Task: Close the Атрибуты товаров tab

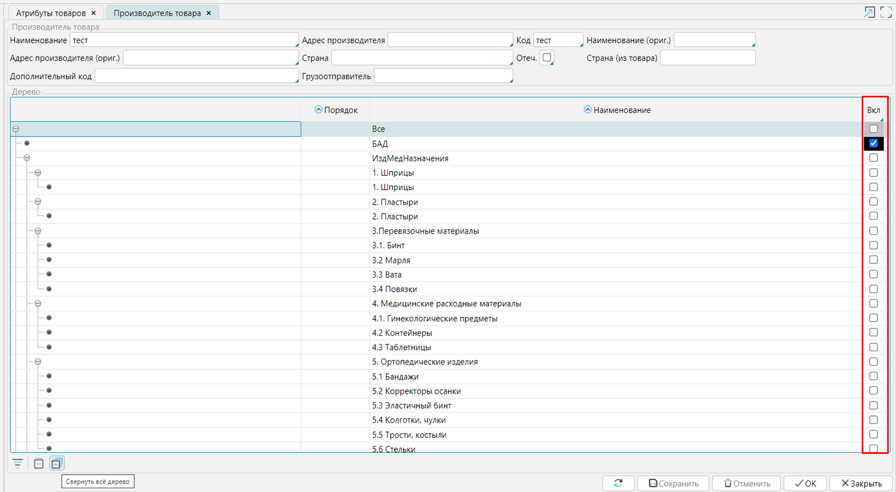Action: 93,13
